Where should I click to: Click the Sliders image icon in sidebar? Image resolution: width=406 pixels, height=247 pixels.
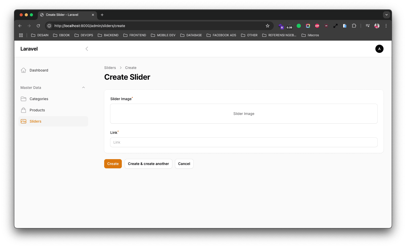(x=23, y=121)
